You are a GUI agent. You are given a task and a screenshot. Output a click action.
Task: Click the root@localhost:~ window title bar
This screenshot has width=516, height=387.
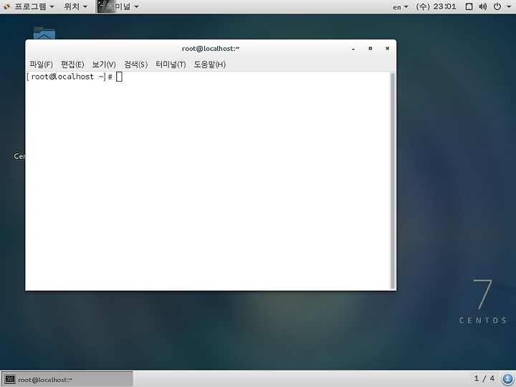(x=211, y=49)
